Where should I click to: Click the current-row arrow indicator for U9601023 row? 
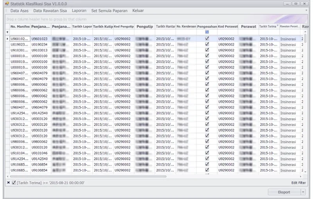coord(7,39)
